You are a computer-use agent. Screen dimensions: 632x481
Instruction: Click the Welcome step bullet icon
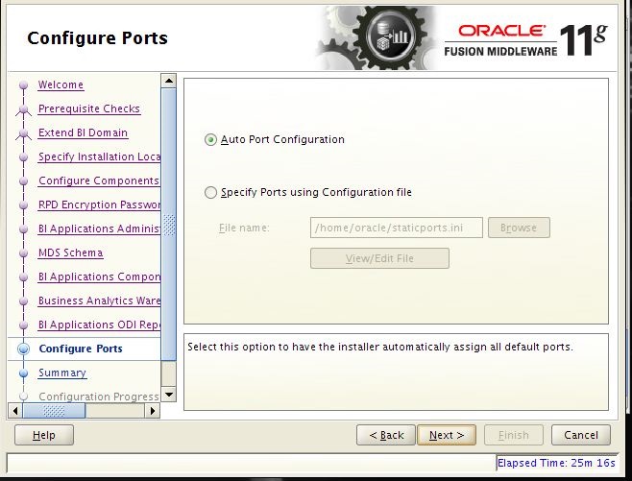[23, 85]
